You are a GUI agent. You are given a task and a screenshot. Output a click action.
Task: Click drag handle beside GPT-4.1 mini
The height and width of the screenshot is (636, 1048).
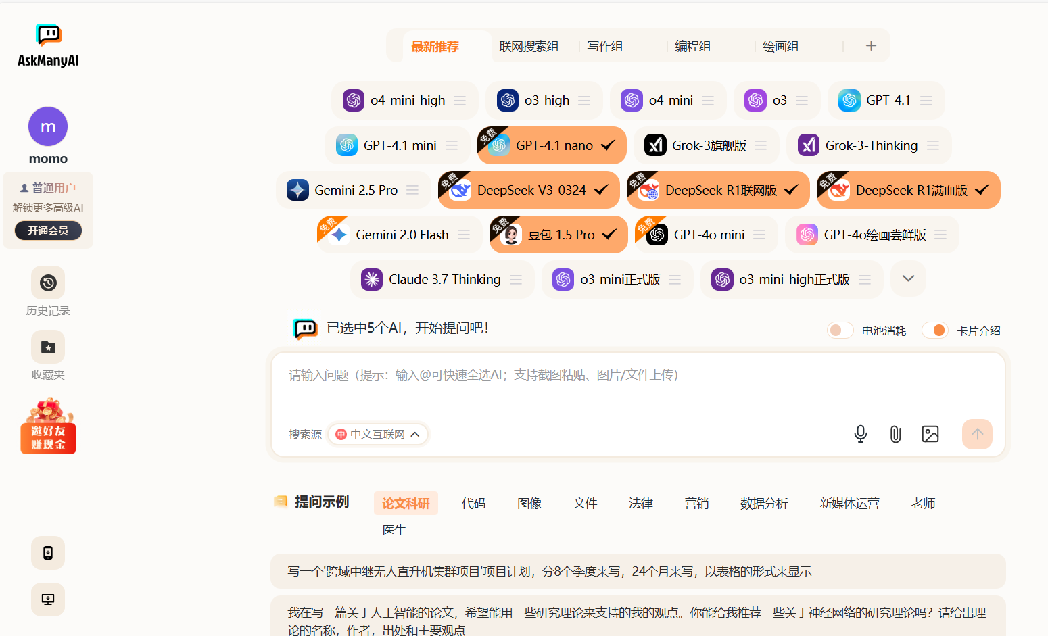(x=452, y=145)
